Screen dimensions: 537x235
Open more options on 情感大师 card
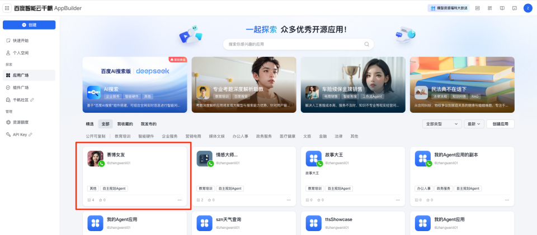tap(289, 200)
